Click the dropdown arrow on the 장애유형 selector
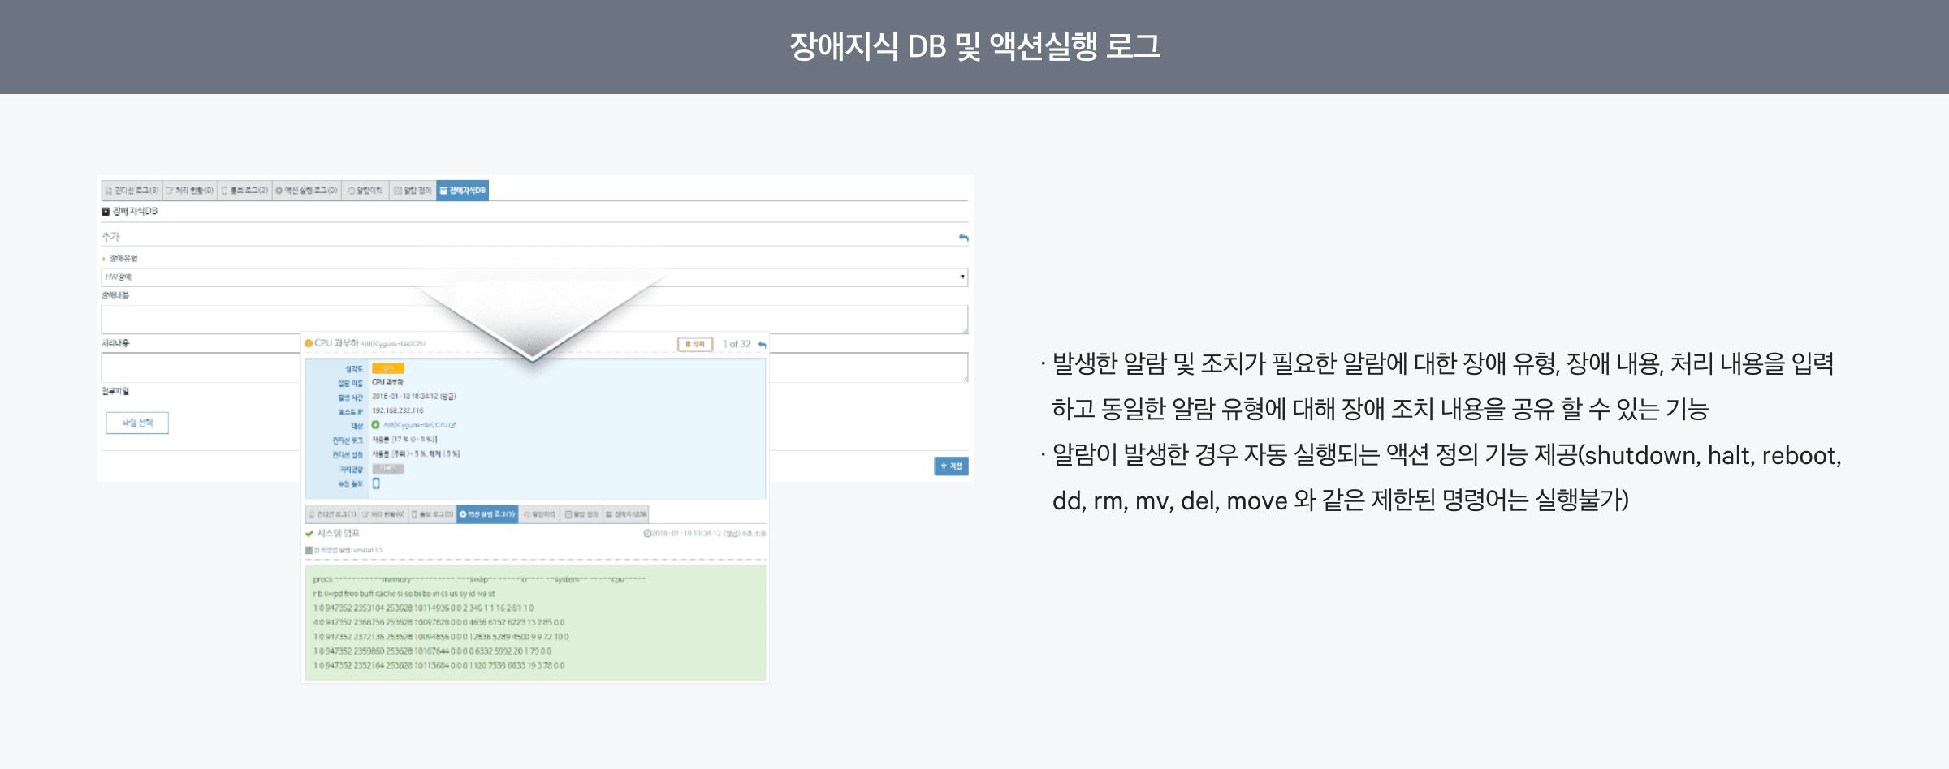 coord(962,277)
